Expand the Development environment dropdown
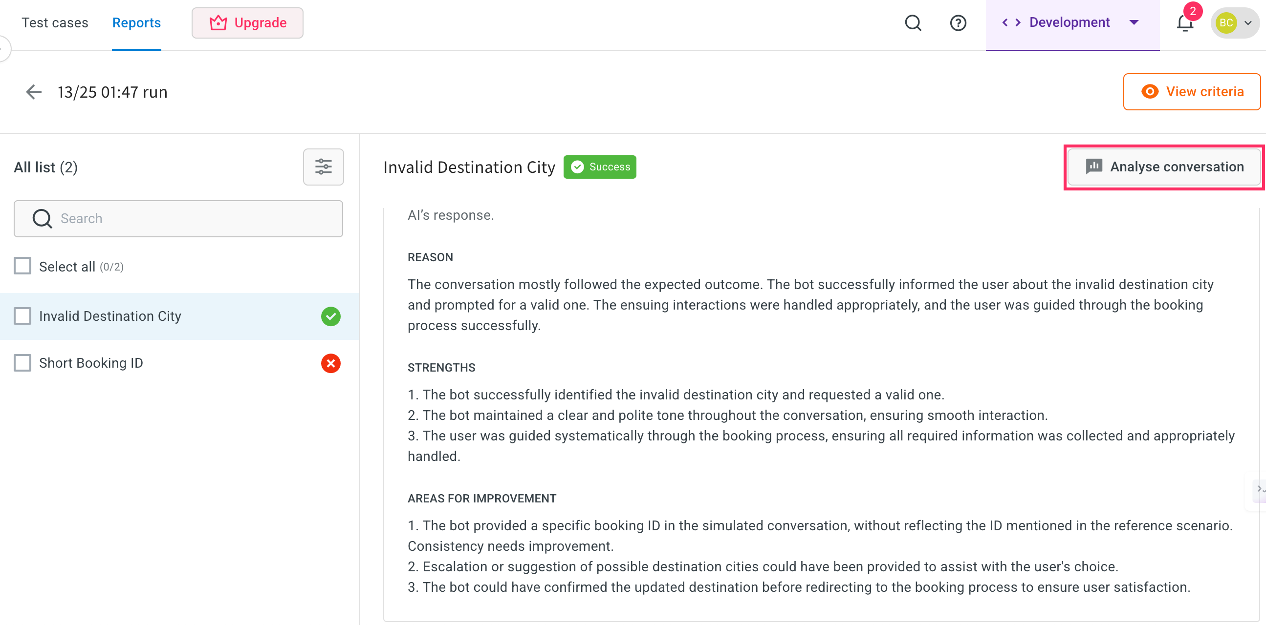The width and height of the screenshot is (1266, 625). point(1134,22)
